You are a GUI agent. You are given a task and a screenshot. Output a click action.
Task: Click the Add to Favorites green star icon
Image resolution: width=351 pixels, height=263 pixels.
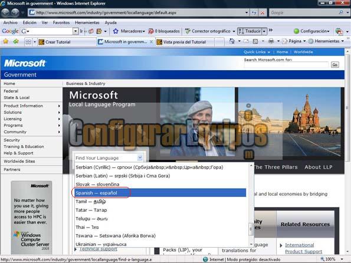click(16, 41)
